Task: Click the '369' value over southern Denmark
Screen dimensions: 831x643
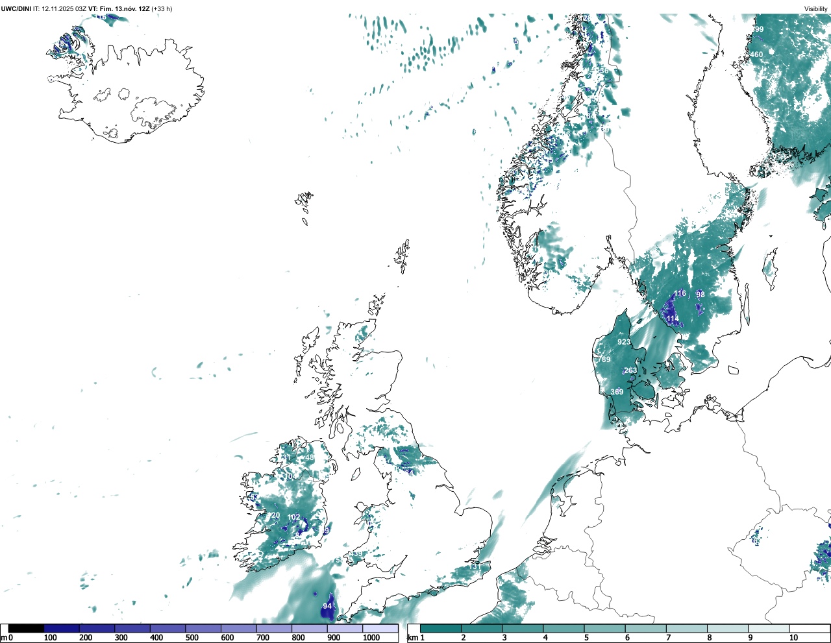Action: [617, 392]
